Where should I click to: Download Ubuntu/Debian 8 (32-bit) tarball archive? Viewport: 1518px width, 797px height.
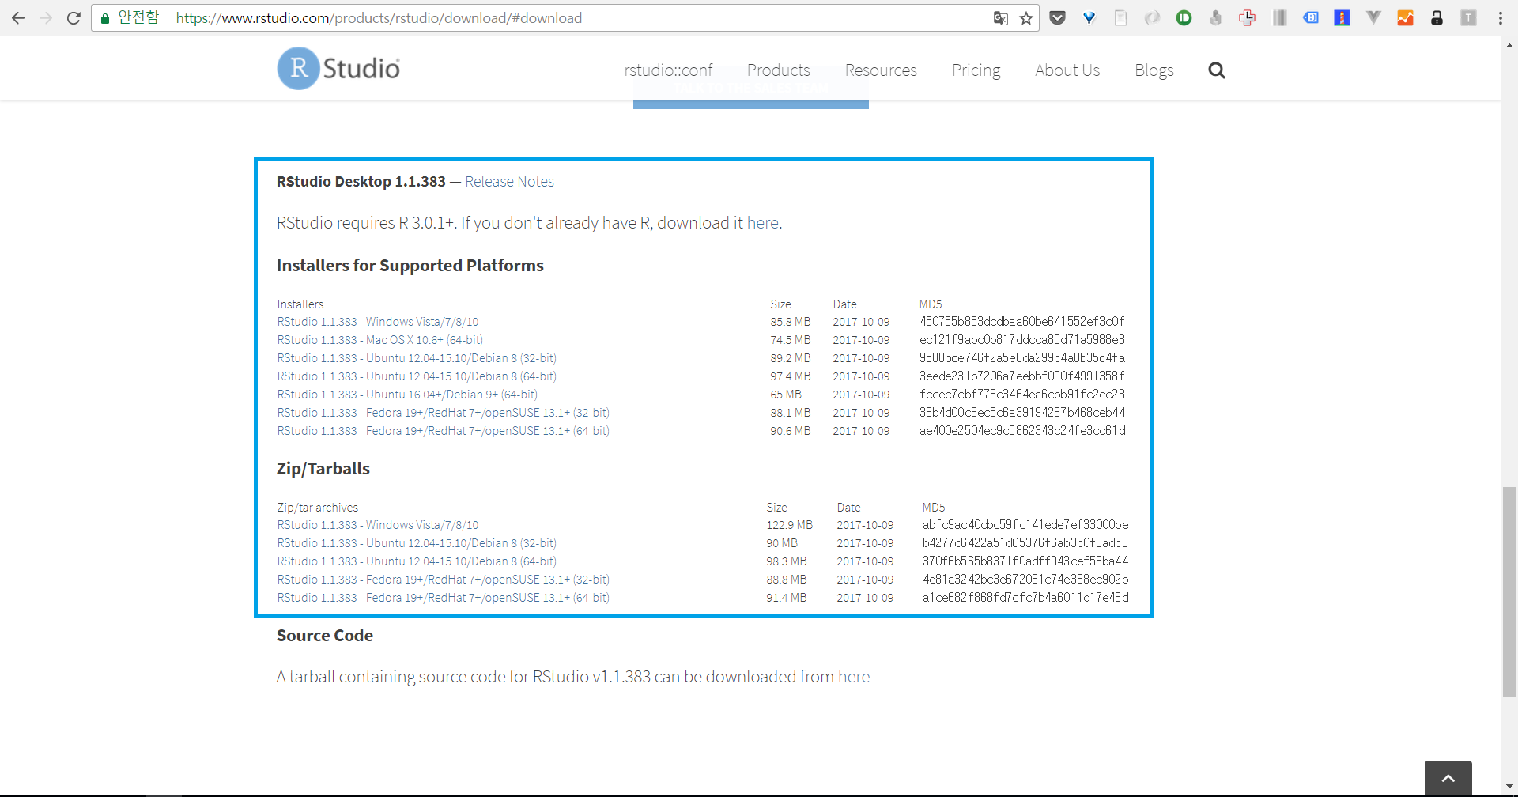pyautogui.click(x=417, y=543)
